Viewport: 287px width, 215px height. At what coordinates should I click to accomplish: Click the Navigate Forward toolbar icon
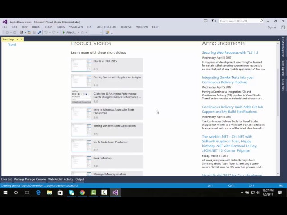pos(15,33)
